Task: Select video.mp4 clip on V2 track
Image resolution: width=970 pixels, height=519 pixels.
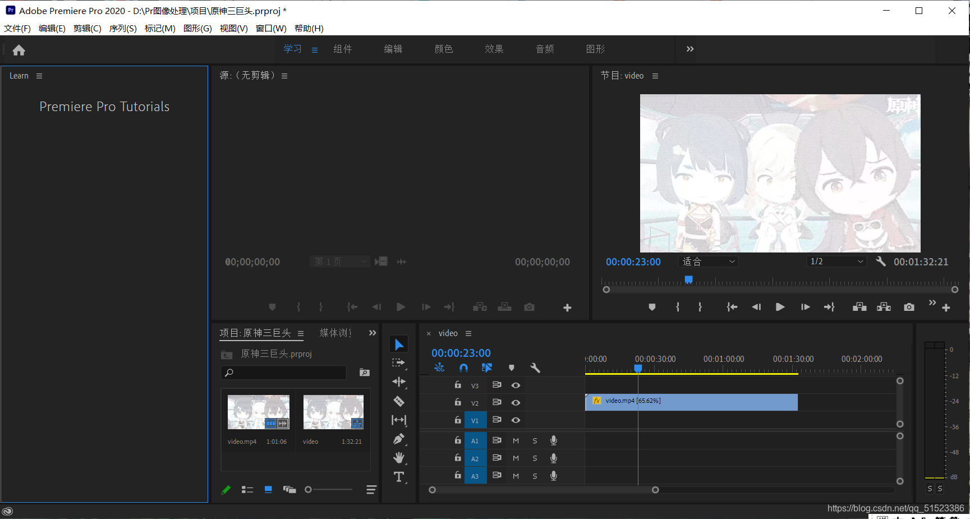Action: click(x=691, y=402)
